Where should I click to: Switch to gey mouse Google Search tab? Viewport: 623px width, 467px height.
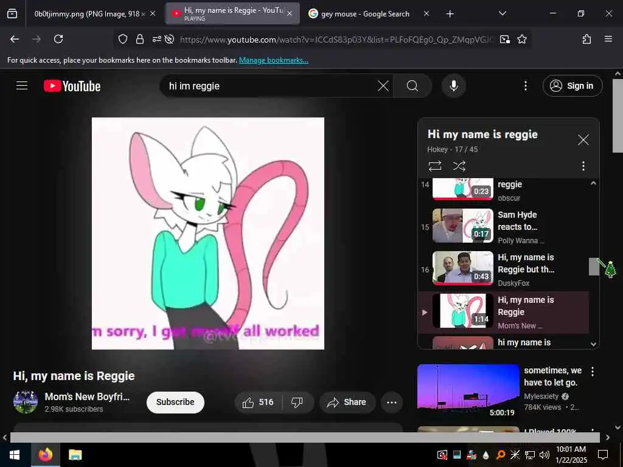(366, 14)
